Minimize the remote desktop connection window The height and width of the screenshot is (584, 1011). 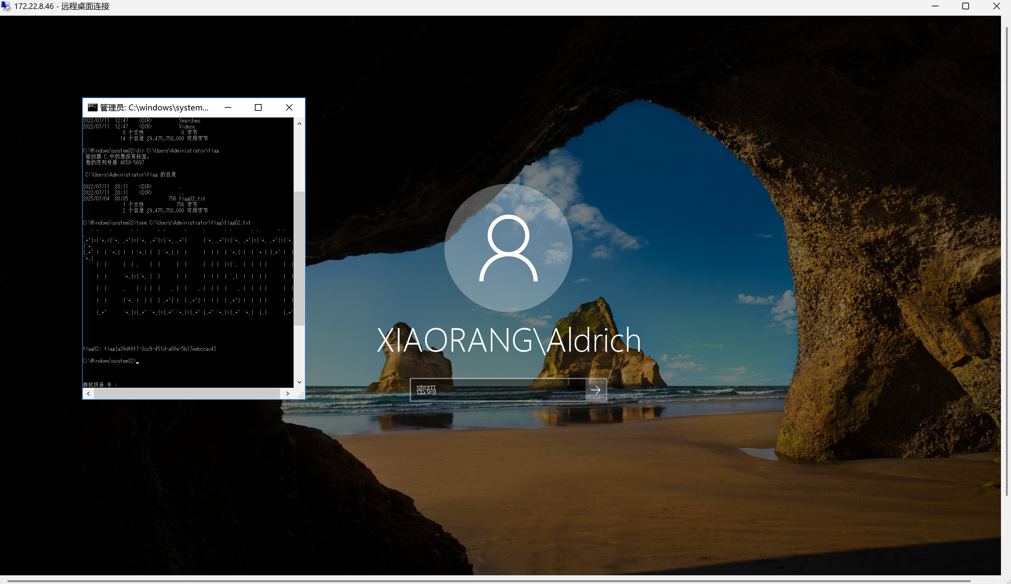click(x=935, y=6)
